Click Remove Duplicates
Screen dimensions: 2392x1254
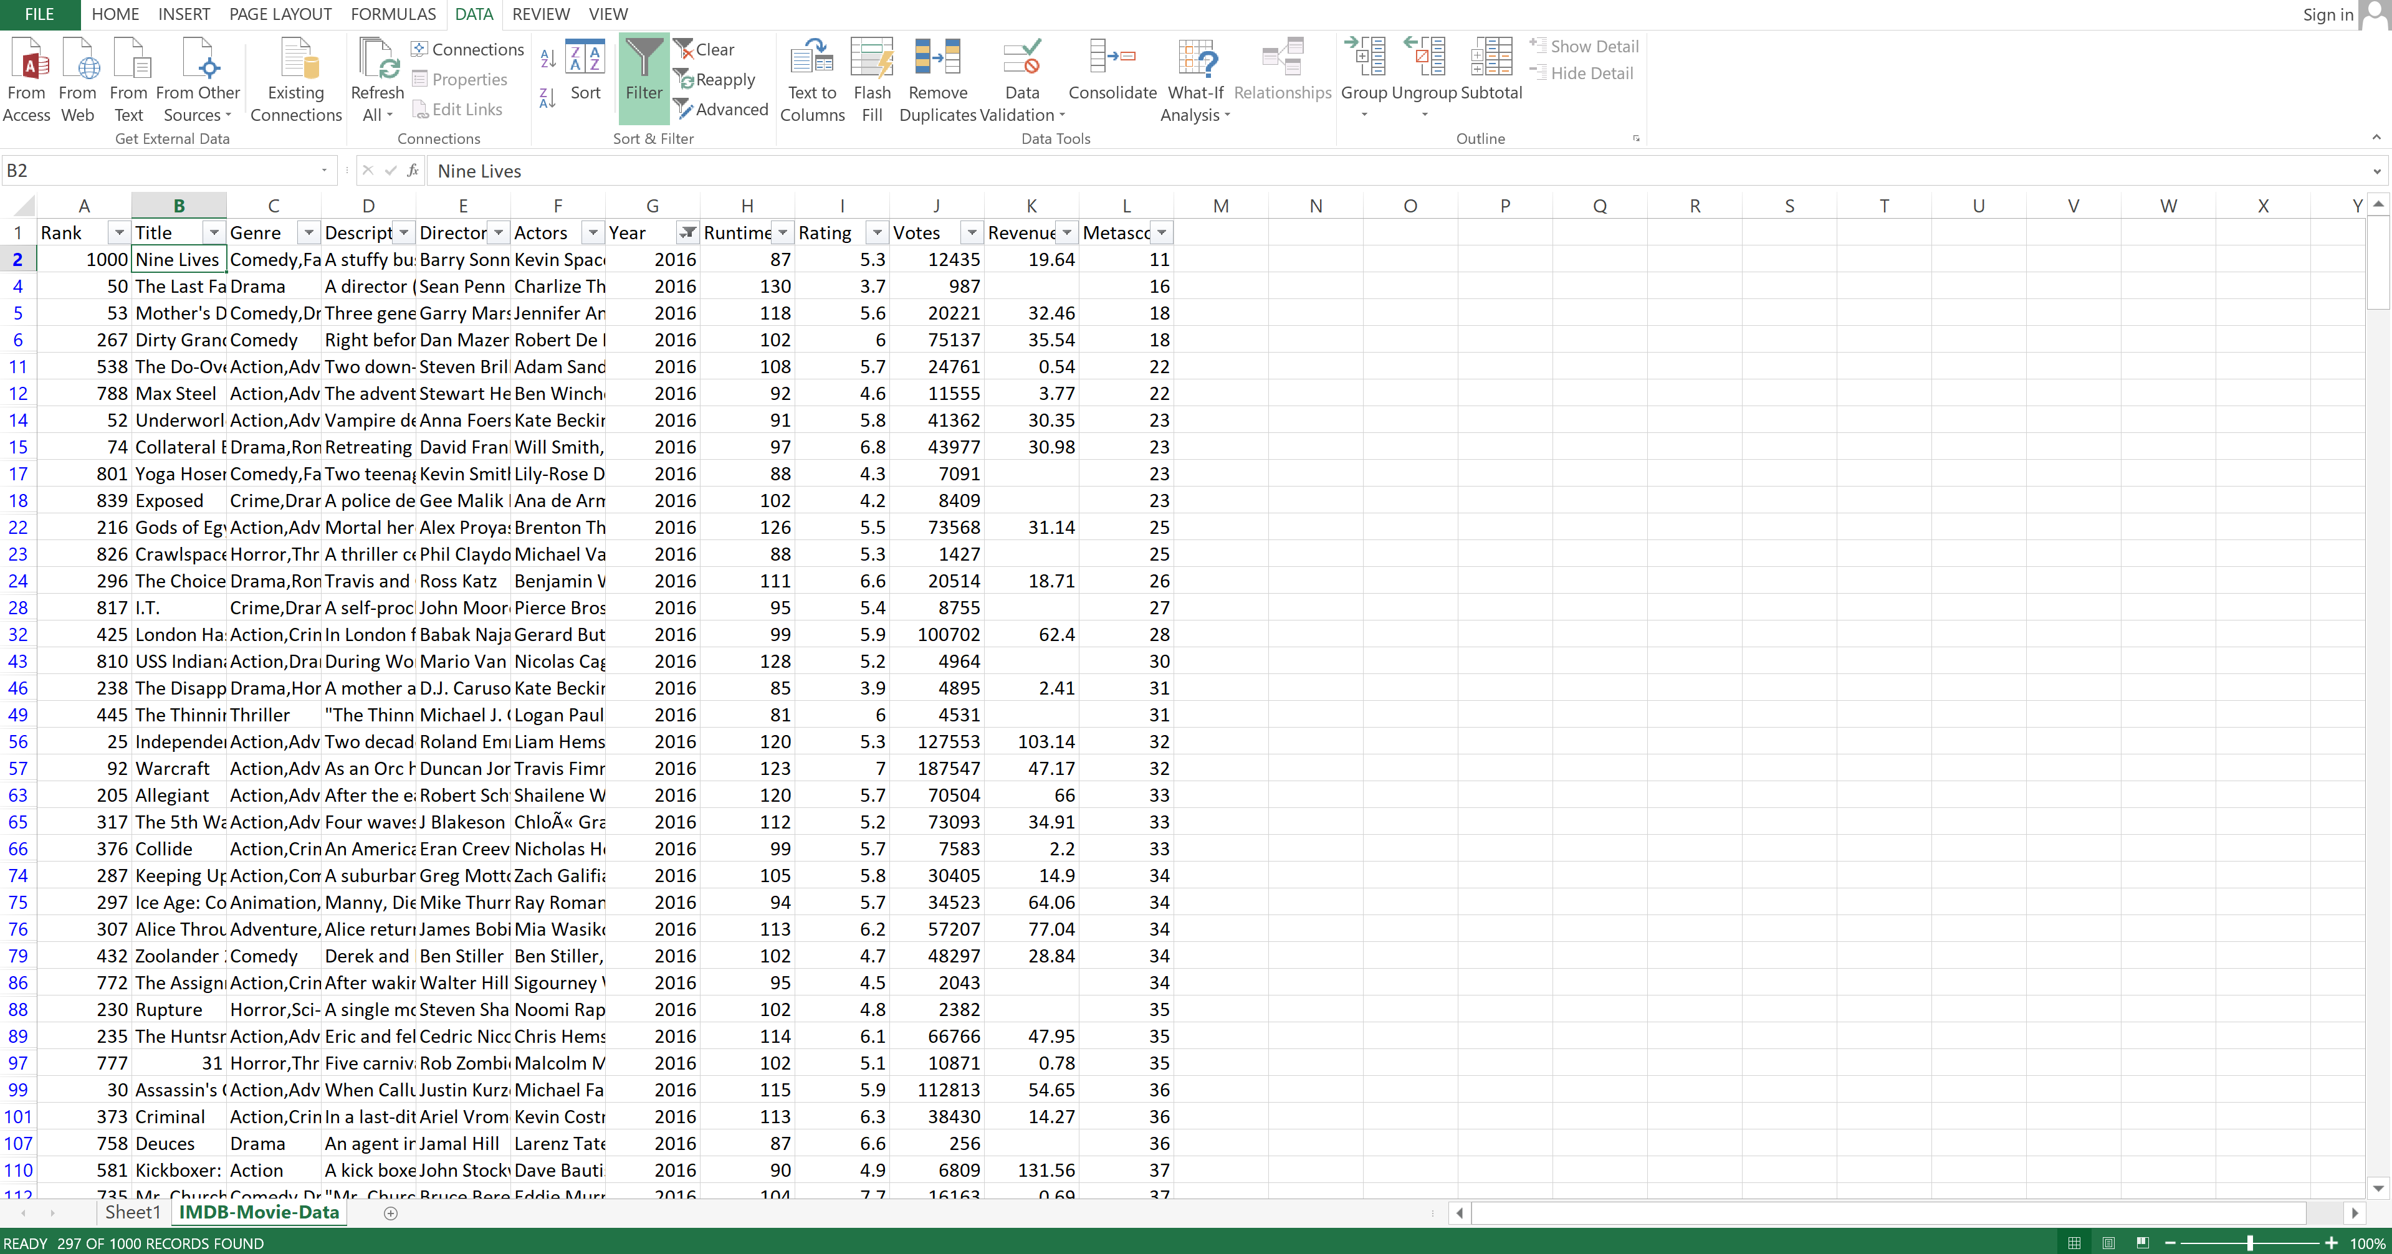[x=938, y=80]
